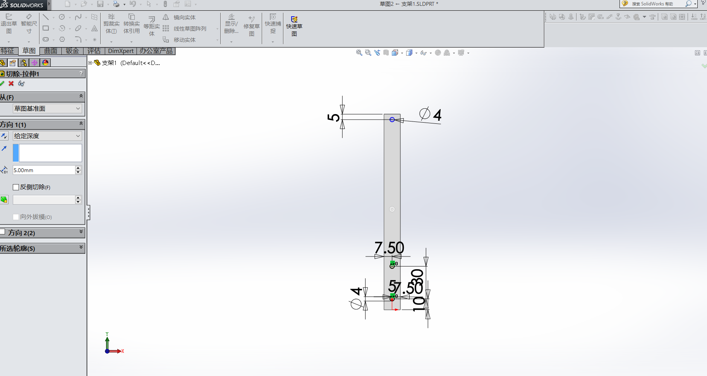707x376 pixels.
Task: Collapse the 从(F) section
Action: coord(81,96)
